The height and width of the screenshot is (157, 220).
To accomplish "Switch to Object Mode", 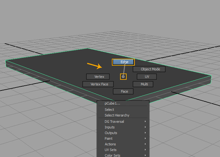I will pos(148,69).
